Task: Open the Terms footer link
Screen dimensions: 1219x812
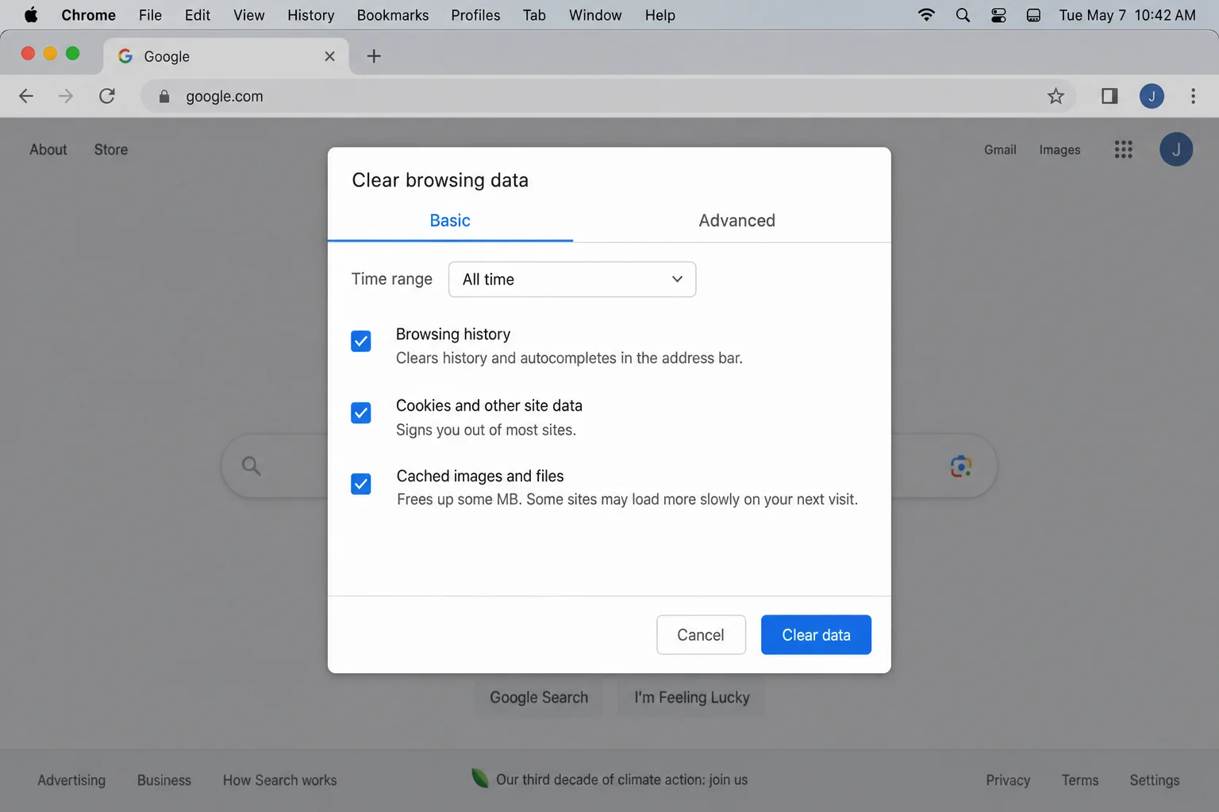Action: coord(1080,780)
